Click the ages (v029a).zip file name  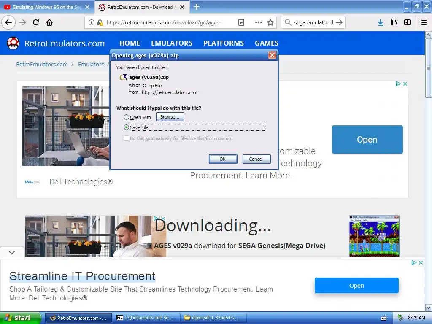tap(149, 77)
